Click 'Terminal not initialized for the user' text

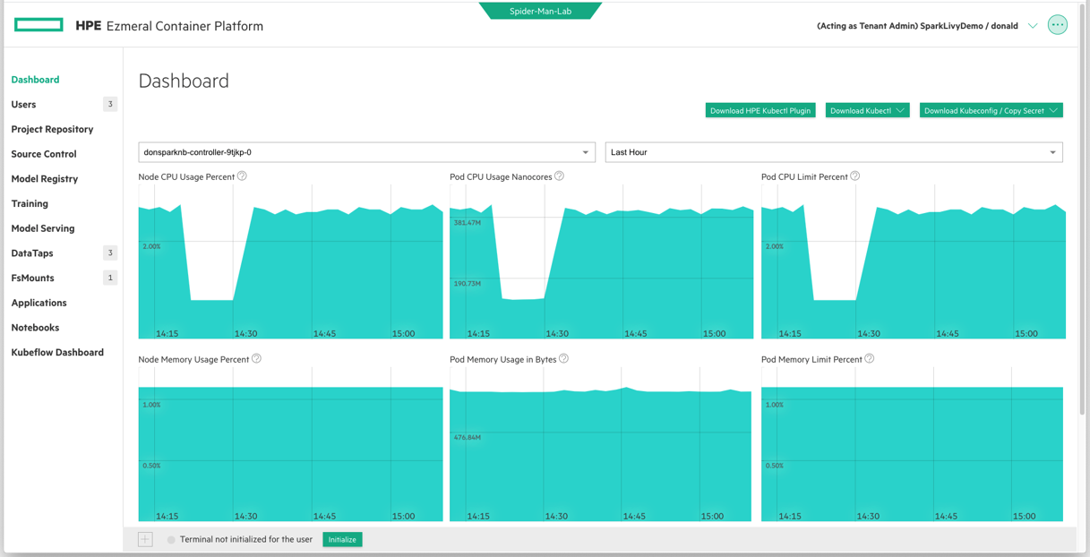click(246, 539)
